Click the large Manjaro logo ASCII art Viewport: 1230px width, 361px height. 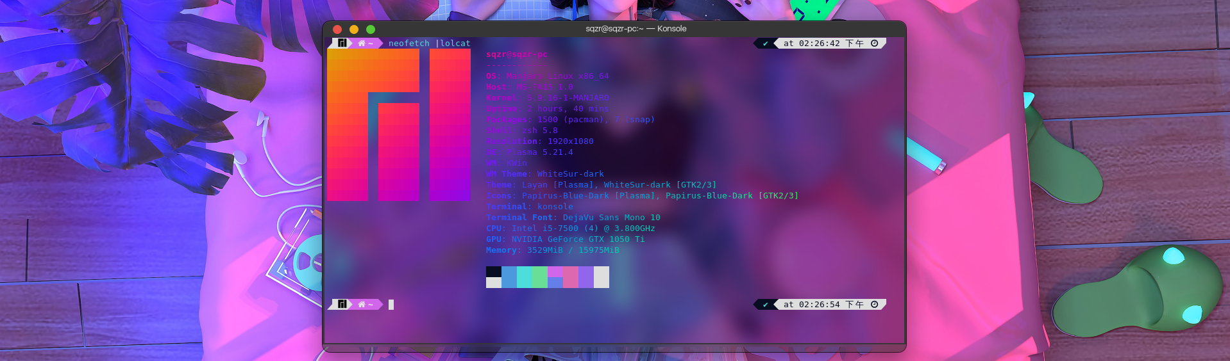(x=399, y=125)
